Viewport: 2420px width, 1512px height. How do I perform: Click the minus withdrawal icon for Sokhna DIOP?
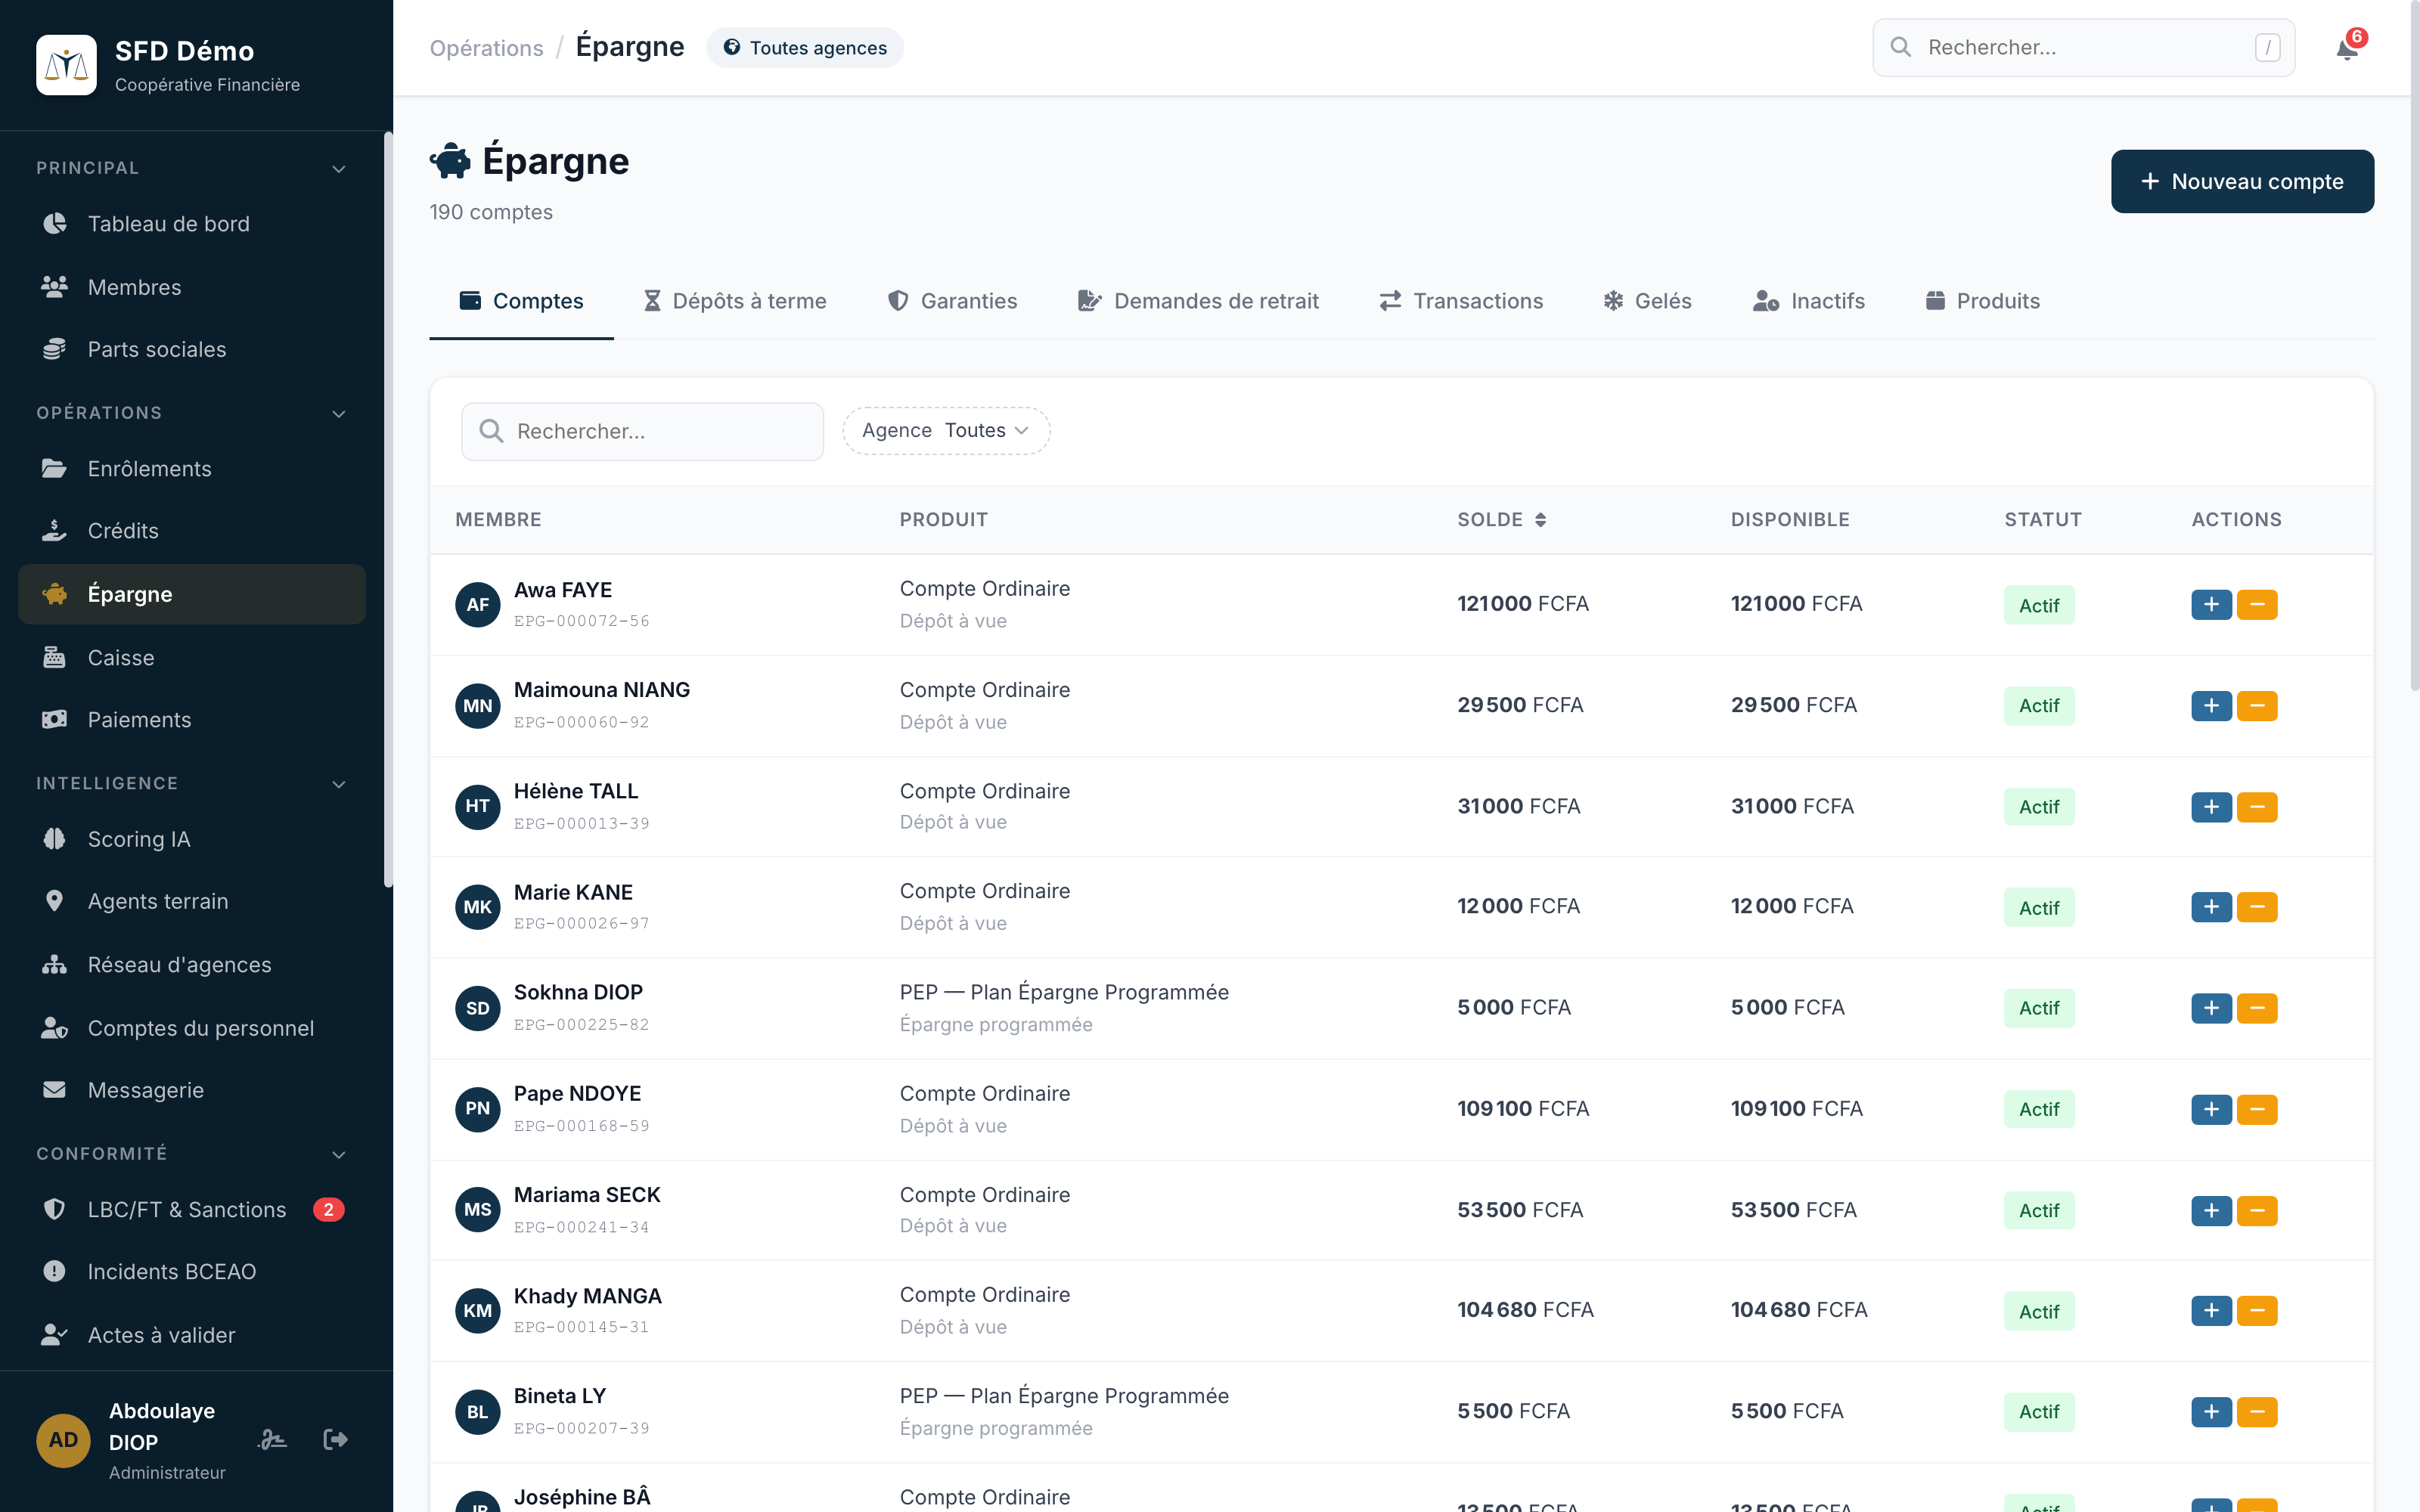point(2257,1008)
